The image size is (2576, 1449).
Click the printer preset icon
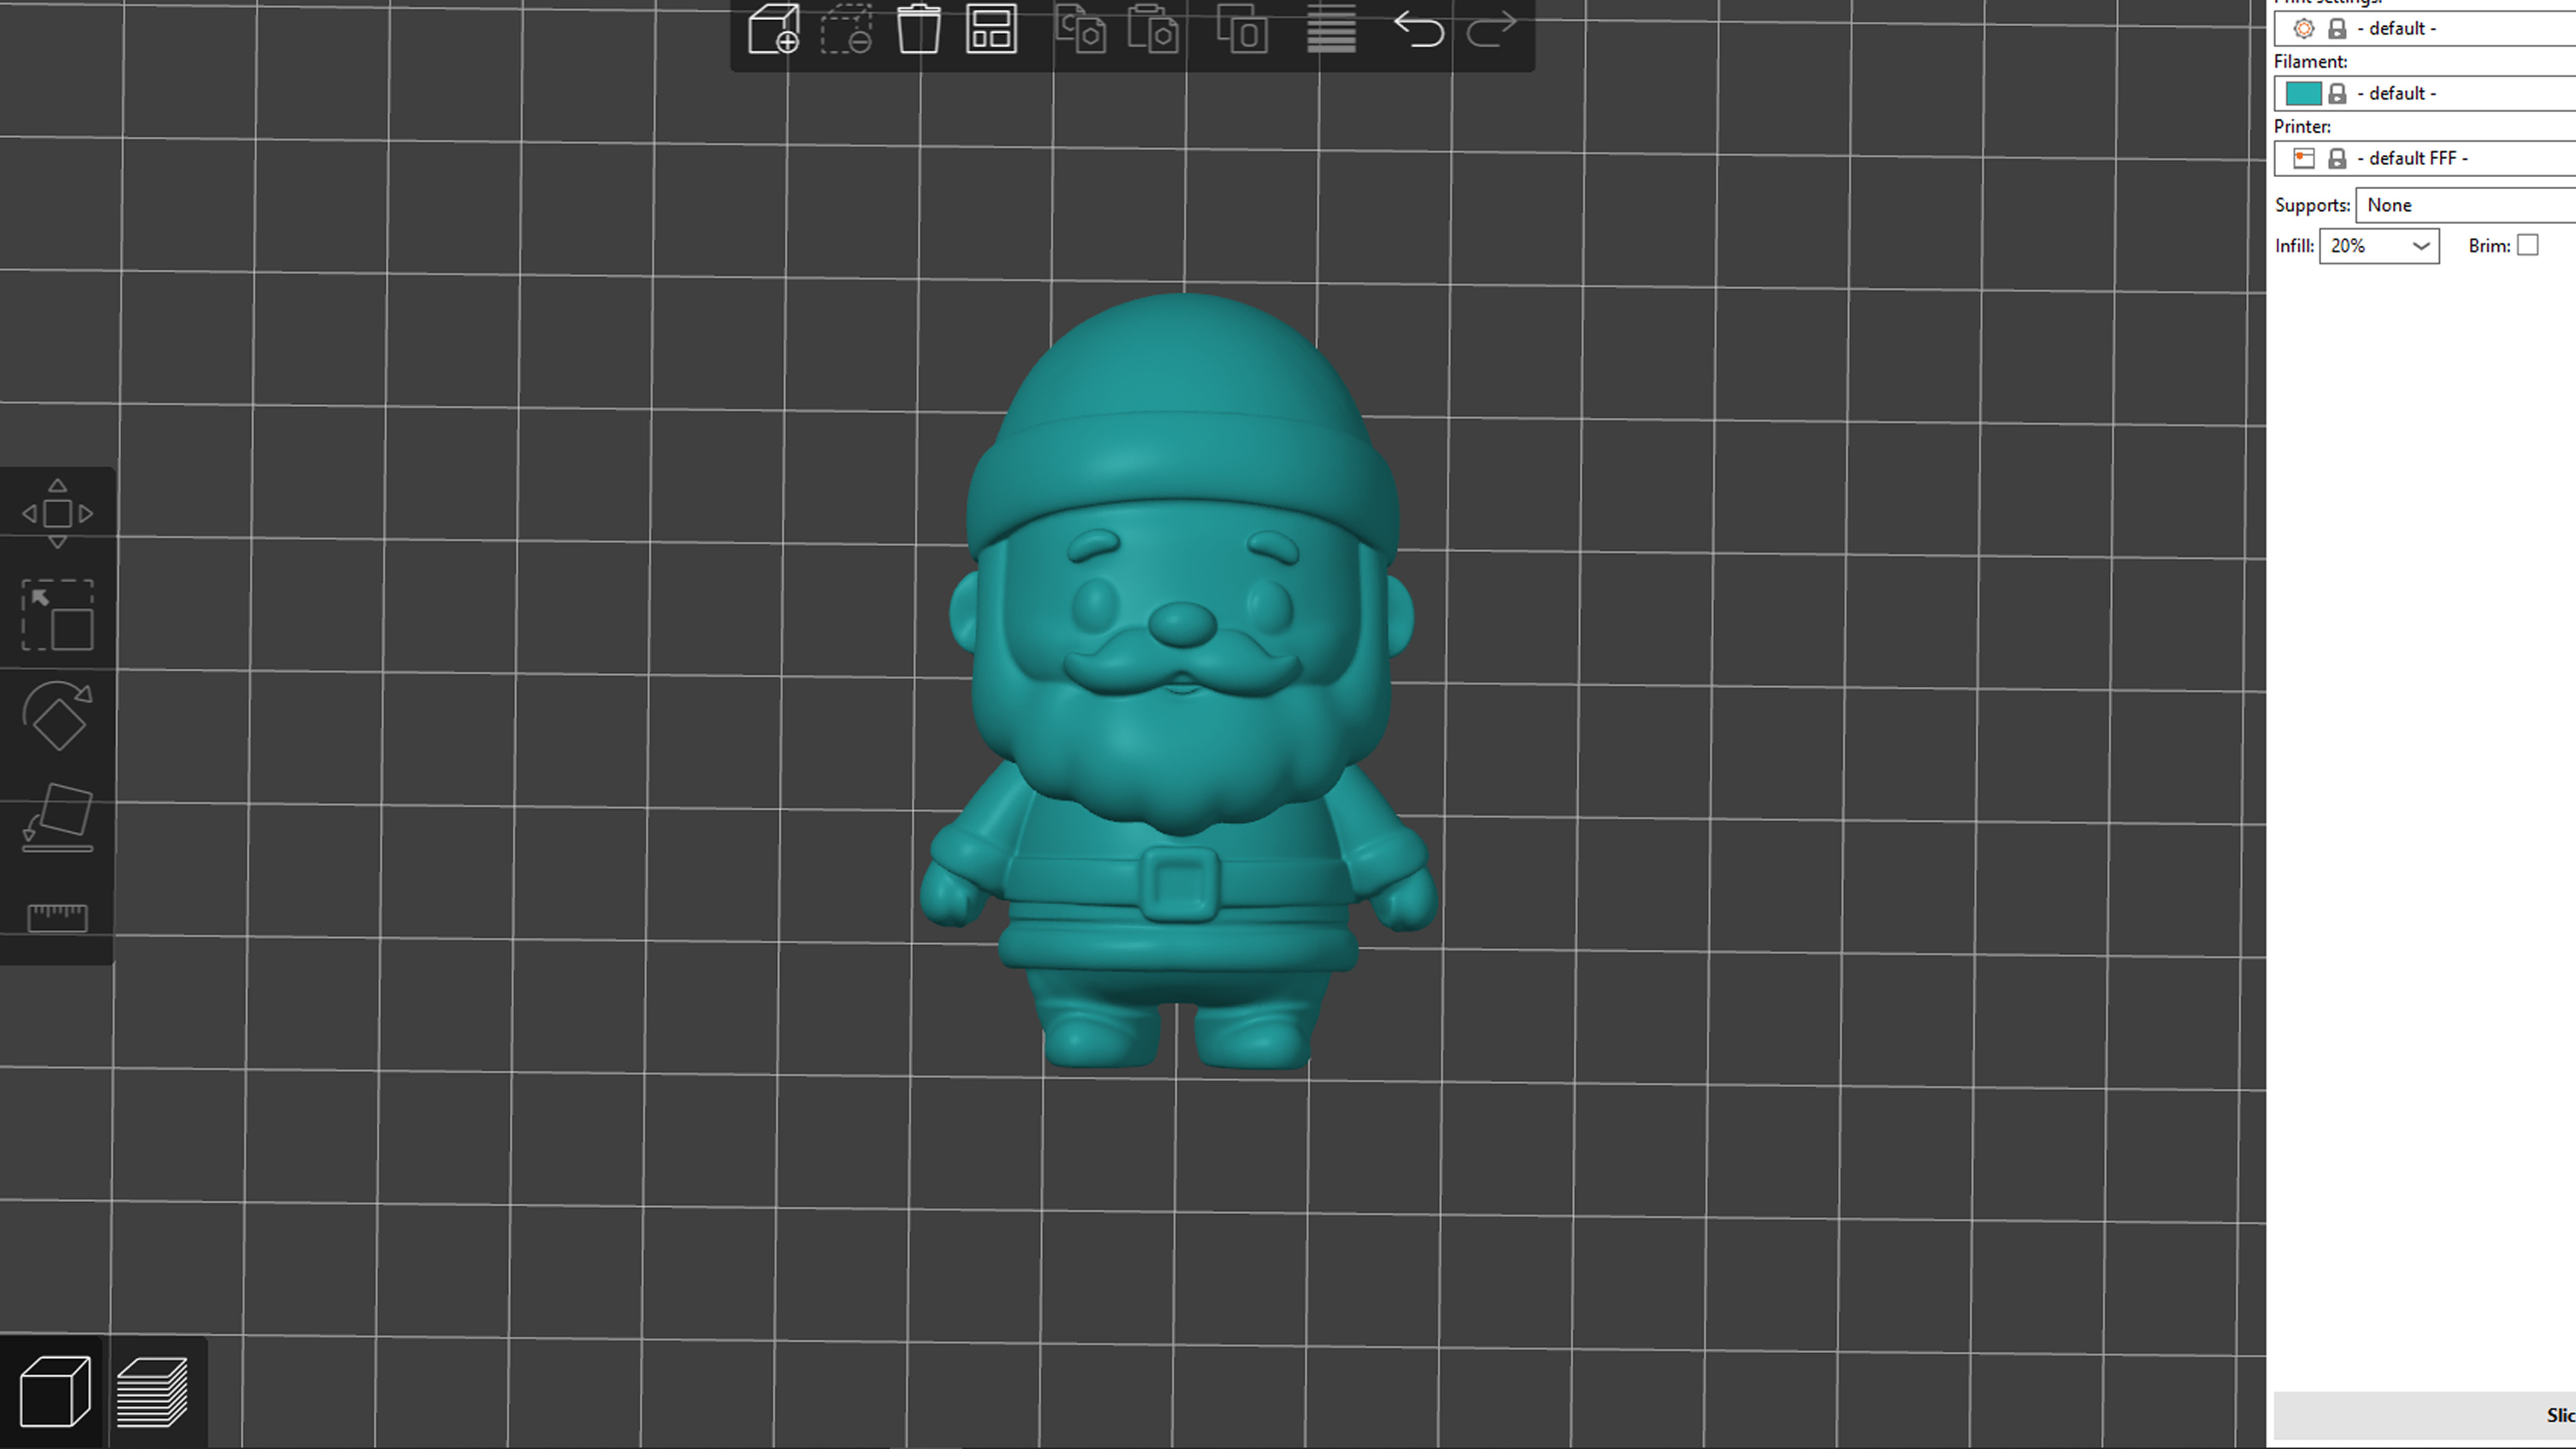pyautogui.click(x=2303, y=158)
